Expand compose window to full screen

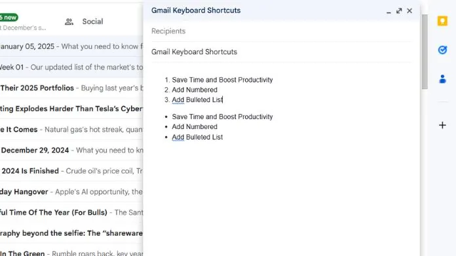(399, 10)
